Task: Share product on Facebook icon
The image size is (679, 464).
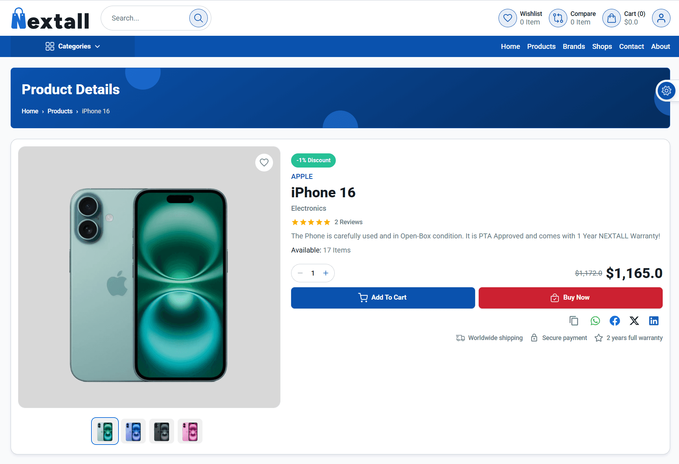Action: [614, 321]
